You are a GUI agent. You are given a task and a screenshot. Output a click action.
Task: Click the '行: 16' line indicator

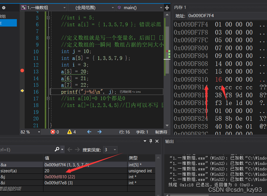click(124, 132)
